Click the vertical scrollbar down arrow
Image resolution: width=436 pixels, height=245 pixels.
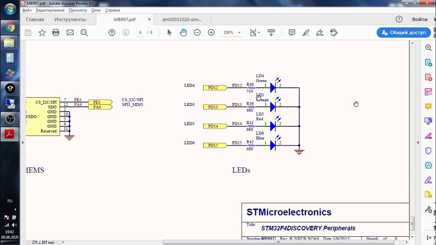pyautogui.click(x=412, y=237)
